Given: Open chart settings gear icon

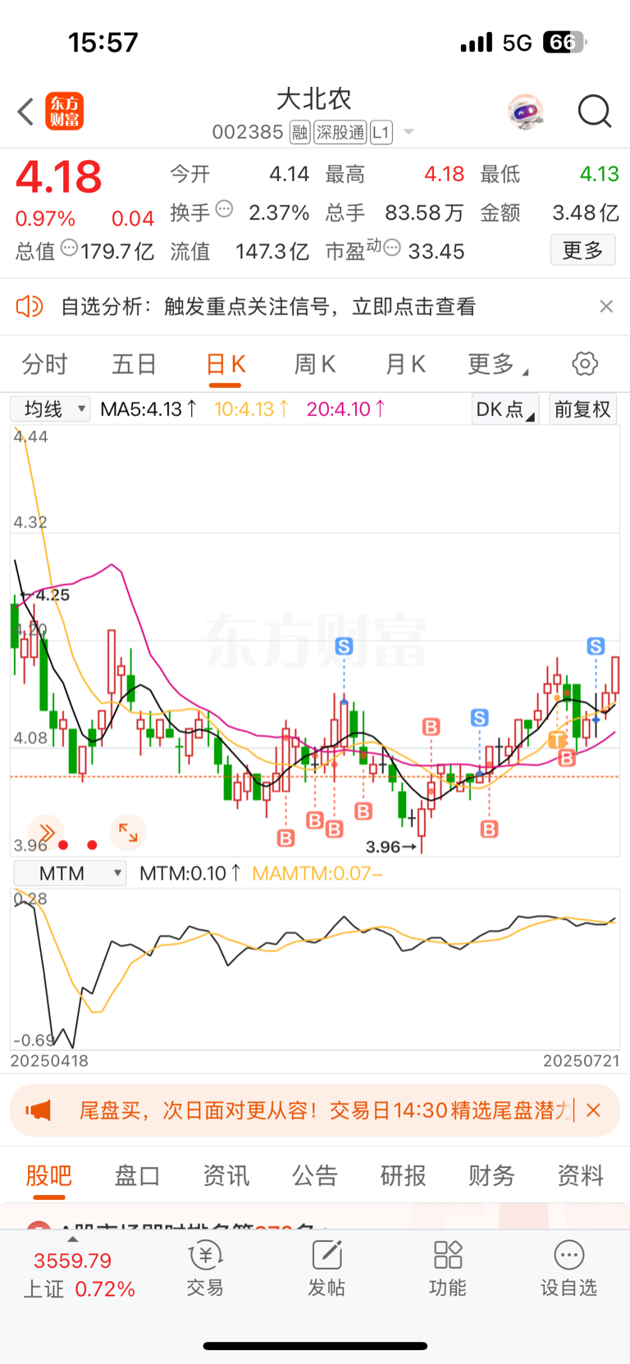Looking at the screenshot, I should click(x=585, y=363).
